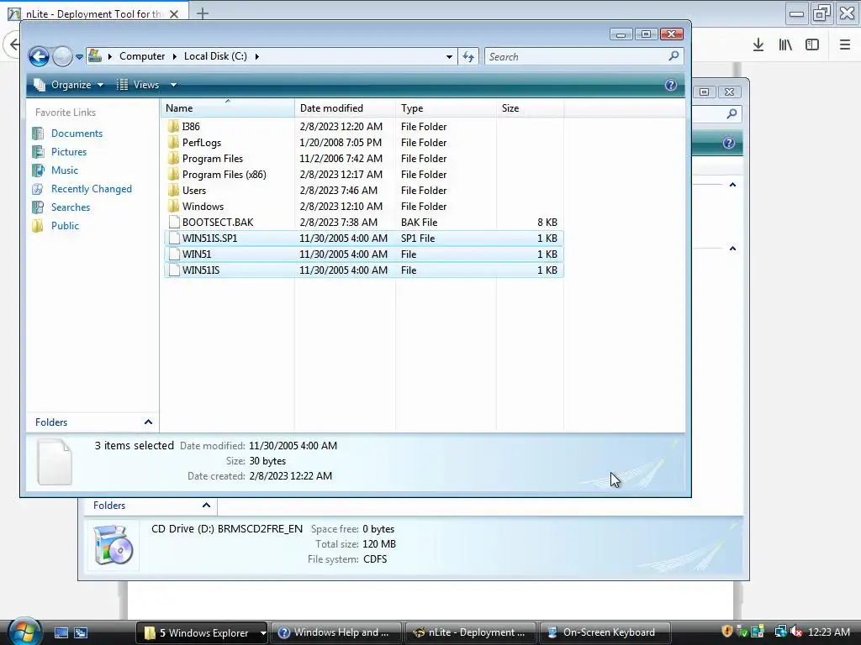861x645 pixels.
Task: Select the BOOTSECT.BAK file icon
Action: click(174, 222)
